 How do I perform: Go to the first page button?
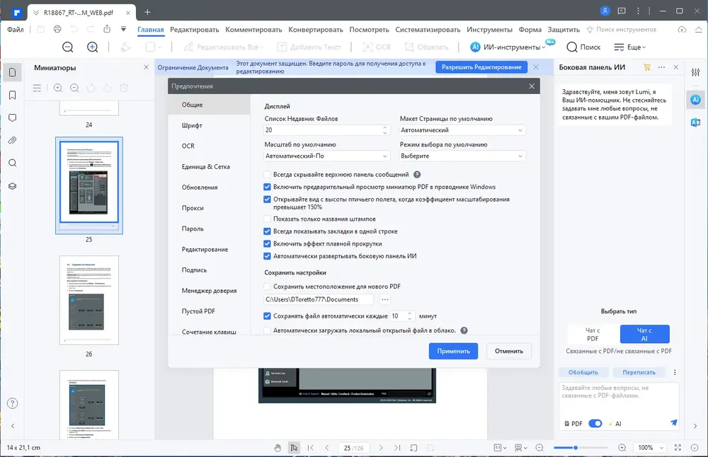click(311, 448)
